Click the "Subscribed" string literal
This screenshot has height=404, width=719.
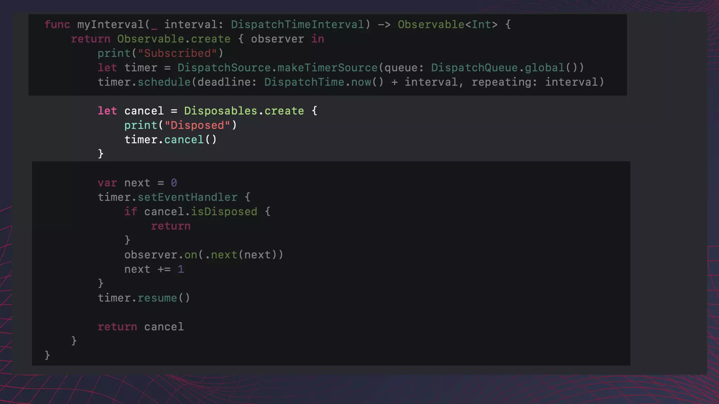[x=177, y=53]
